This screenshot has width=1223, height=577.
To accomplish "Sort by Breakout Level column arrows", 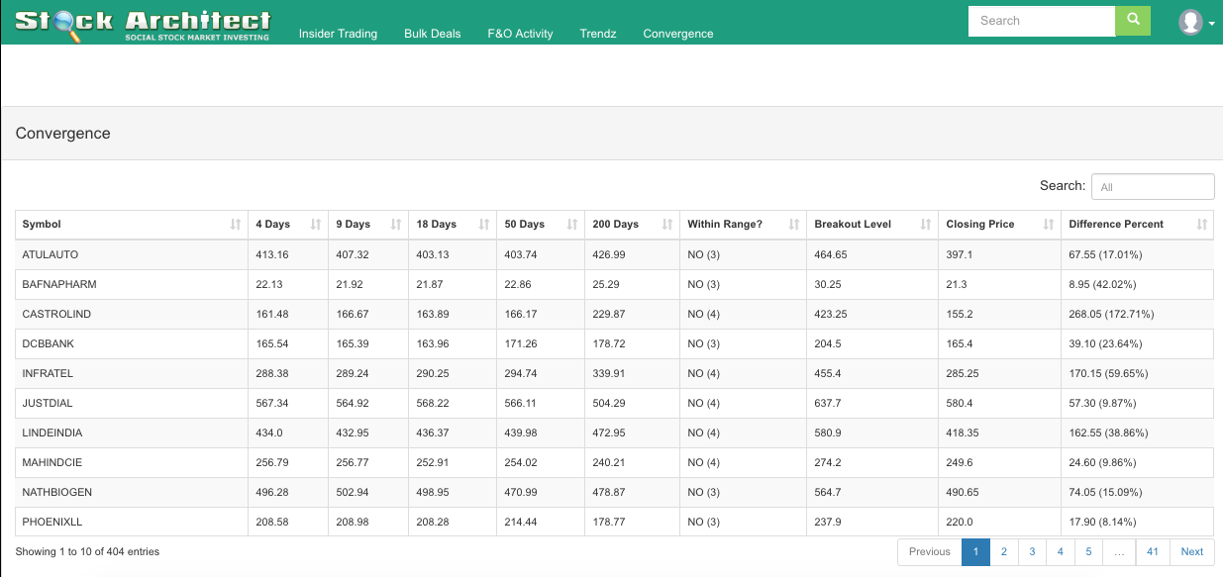I will pyautogui.click(x=926, y=225).
